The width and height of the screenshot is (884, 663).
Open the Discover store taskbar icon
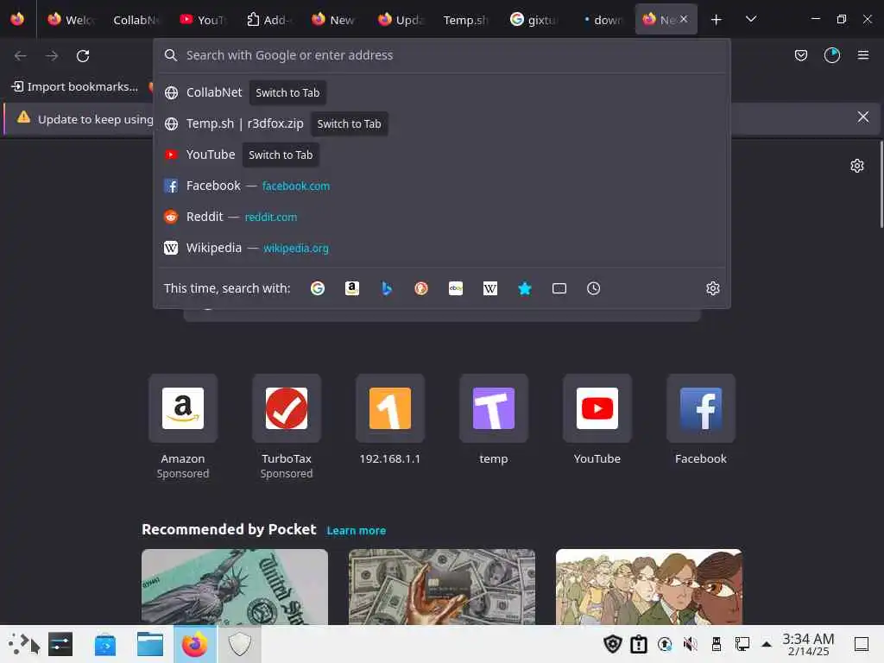click(x=104, y=644)
